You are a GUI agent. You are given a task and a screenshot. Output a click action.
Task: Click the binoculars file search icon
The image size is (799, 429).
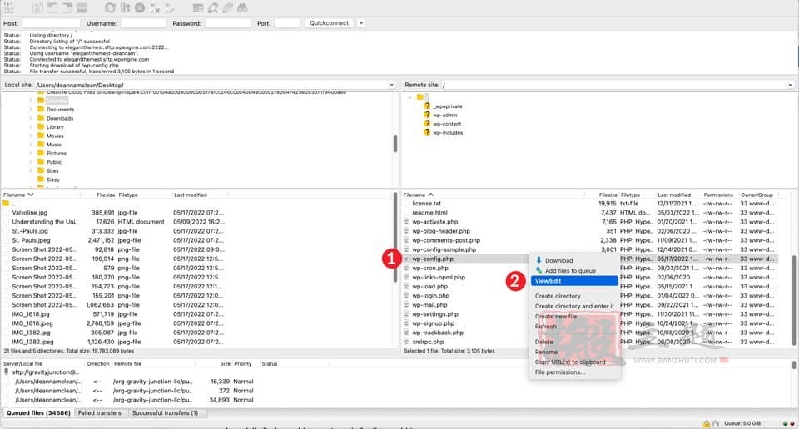[x=242, y=7]
